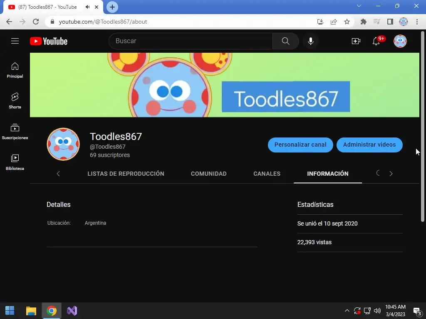The width and height of the screenshot is (426, 319).
Task: Select the INFORMACIÓN tab
Action: tap(328, 174)
